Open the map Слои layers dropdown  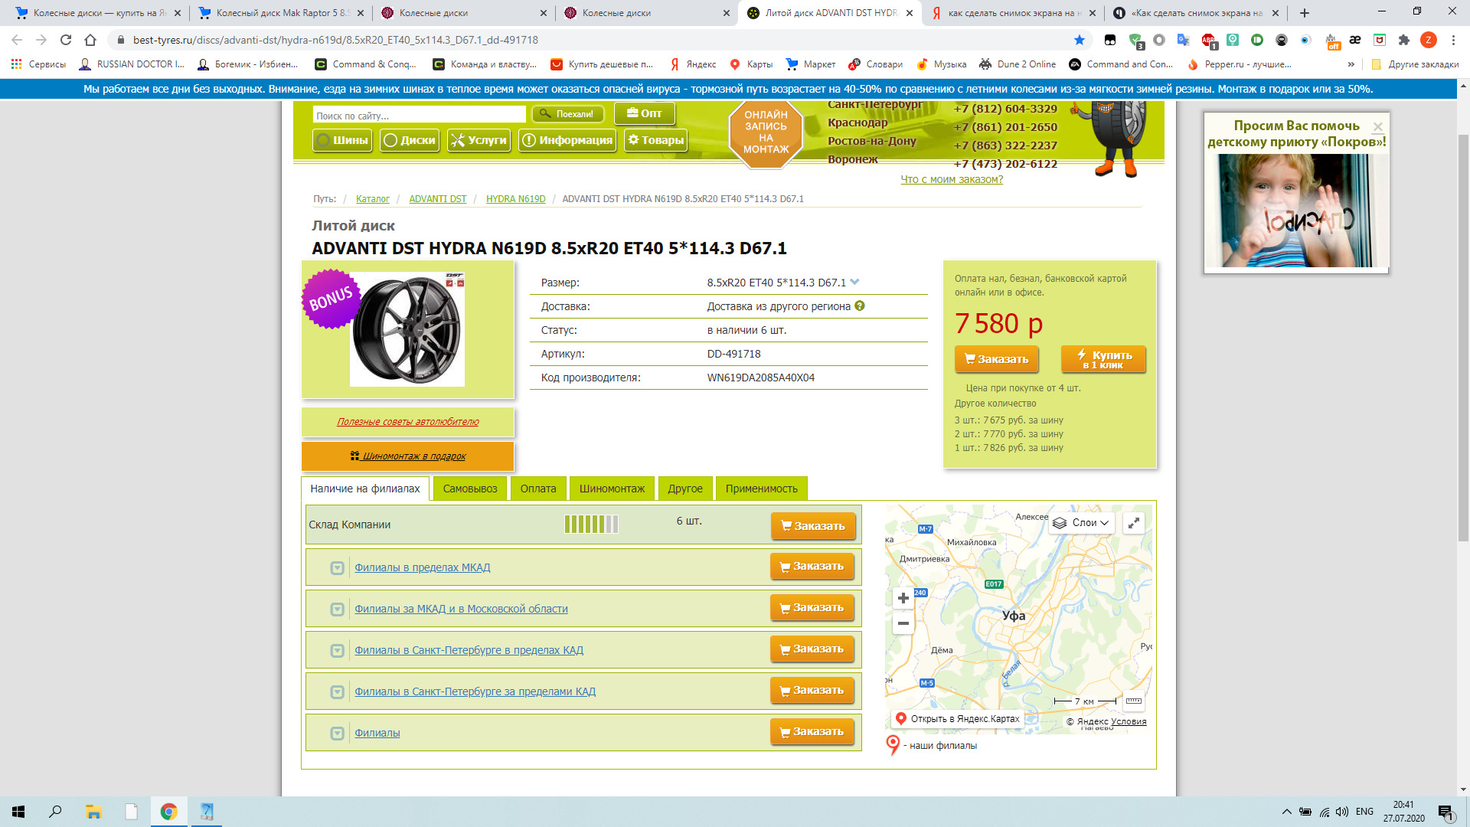pyautogui.click(x=1081, y=523)
